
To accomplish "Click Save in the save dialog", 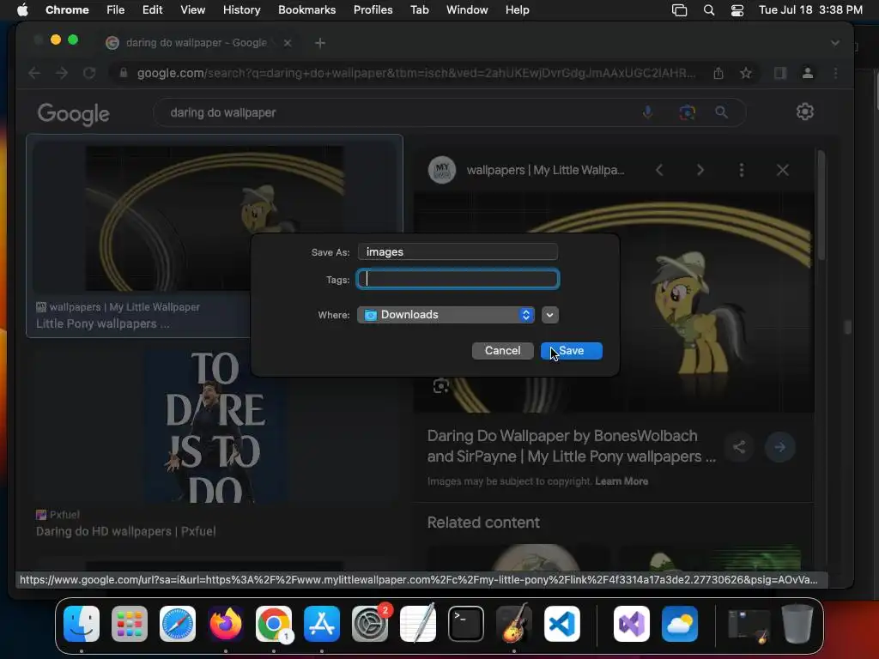I will [571, 351].
